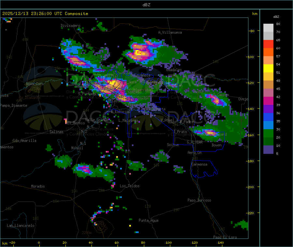Viewport: 293px width, 247px height.
Task: Click the Paso_Barroso label
Action: click(x=199, y=200)
